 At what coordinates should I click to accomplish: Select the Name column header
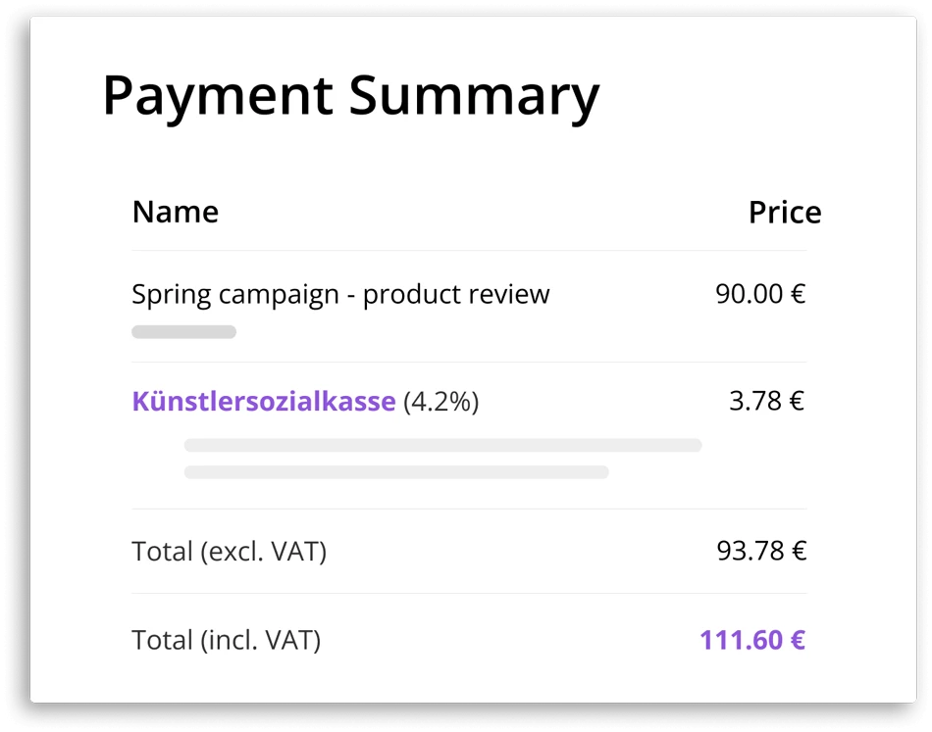point(176,212)
